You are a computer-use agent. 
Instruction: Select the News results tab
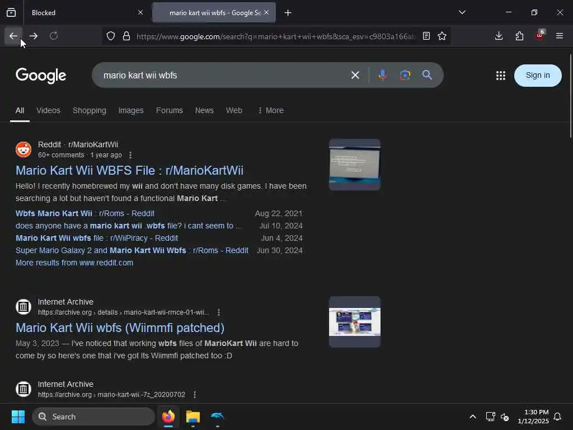pyautogui.click(x=204, y=110)
